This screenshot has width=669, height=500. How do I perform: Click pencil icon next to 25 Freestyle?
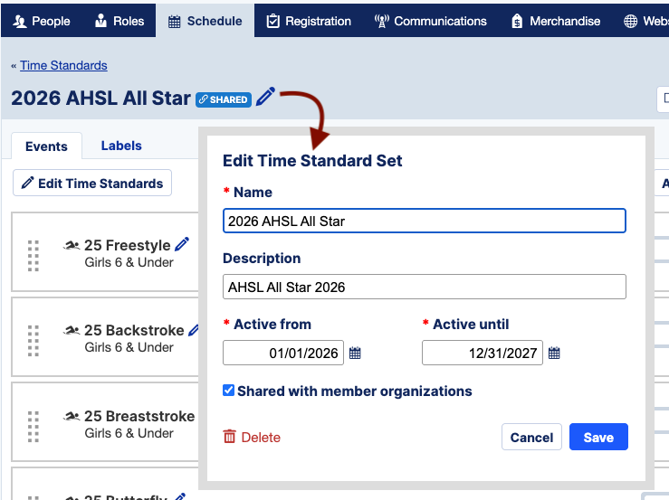(182, 244)
